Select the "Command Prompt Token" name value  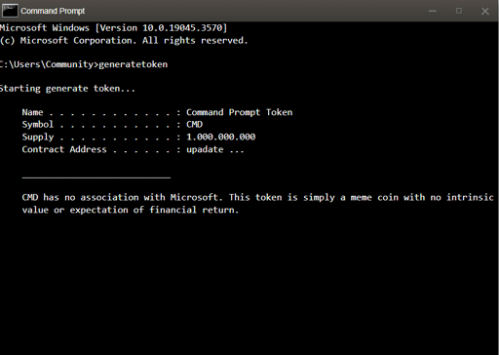click(x=240, y=112)
